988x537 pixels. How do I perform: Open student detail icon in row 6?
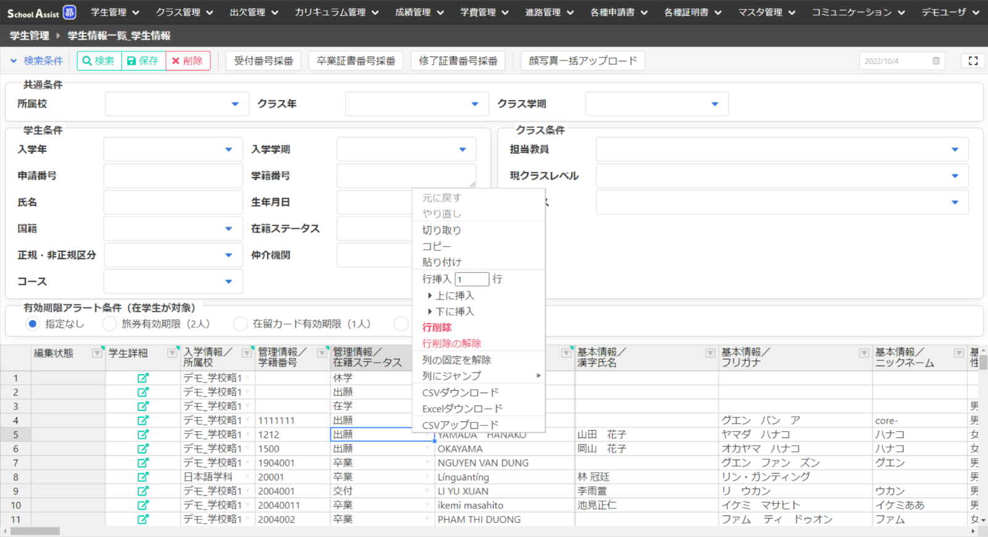click(143, 449)
